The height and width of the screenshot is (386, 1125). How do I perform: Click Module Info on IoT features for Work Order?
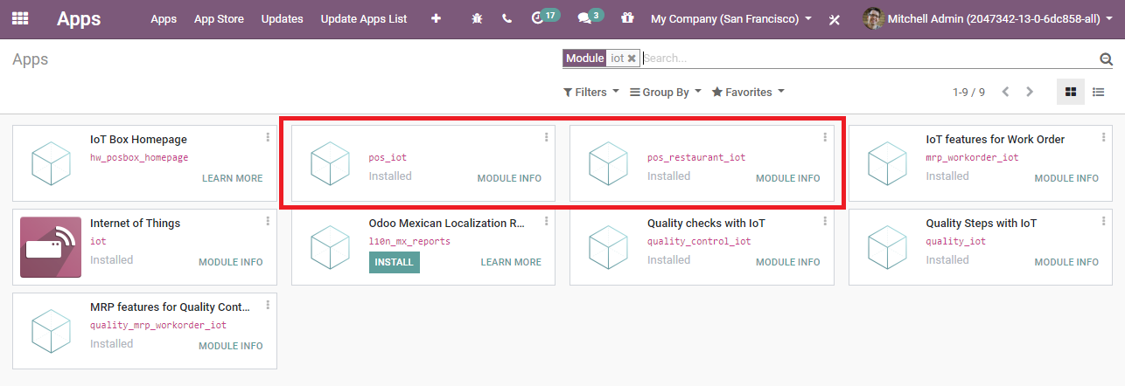pos(1066,178)
